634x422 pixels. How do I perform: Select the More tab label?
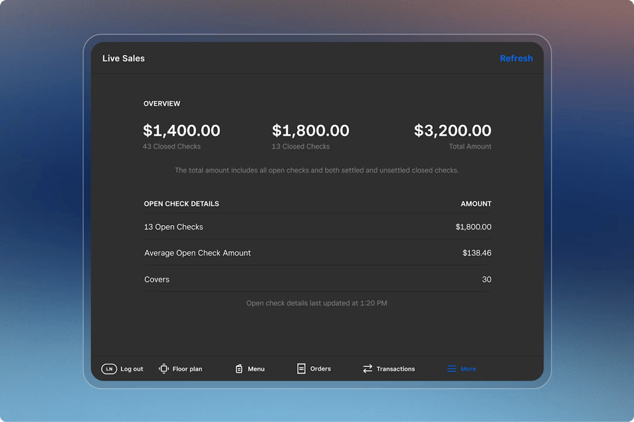click(x=468, y=369)
